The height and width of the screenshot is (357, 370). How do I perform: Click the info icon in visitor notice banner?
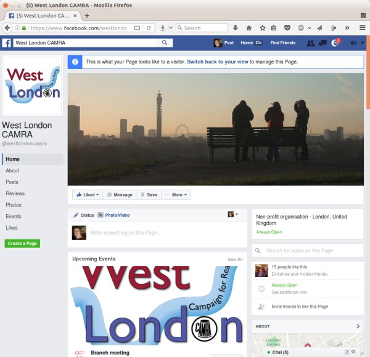(x=75, y=62)
